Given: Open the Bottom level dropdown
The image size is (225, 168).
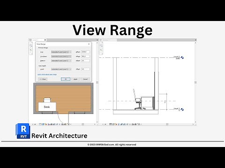Looking at the screenshot, I should pos(61,61).
